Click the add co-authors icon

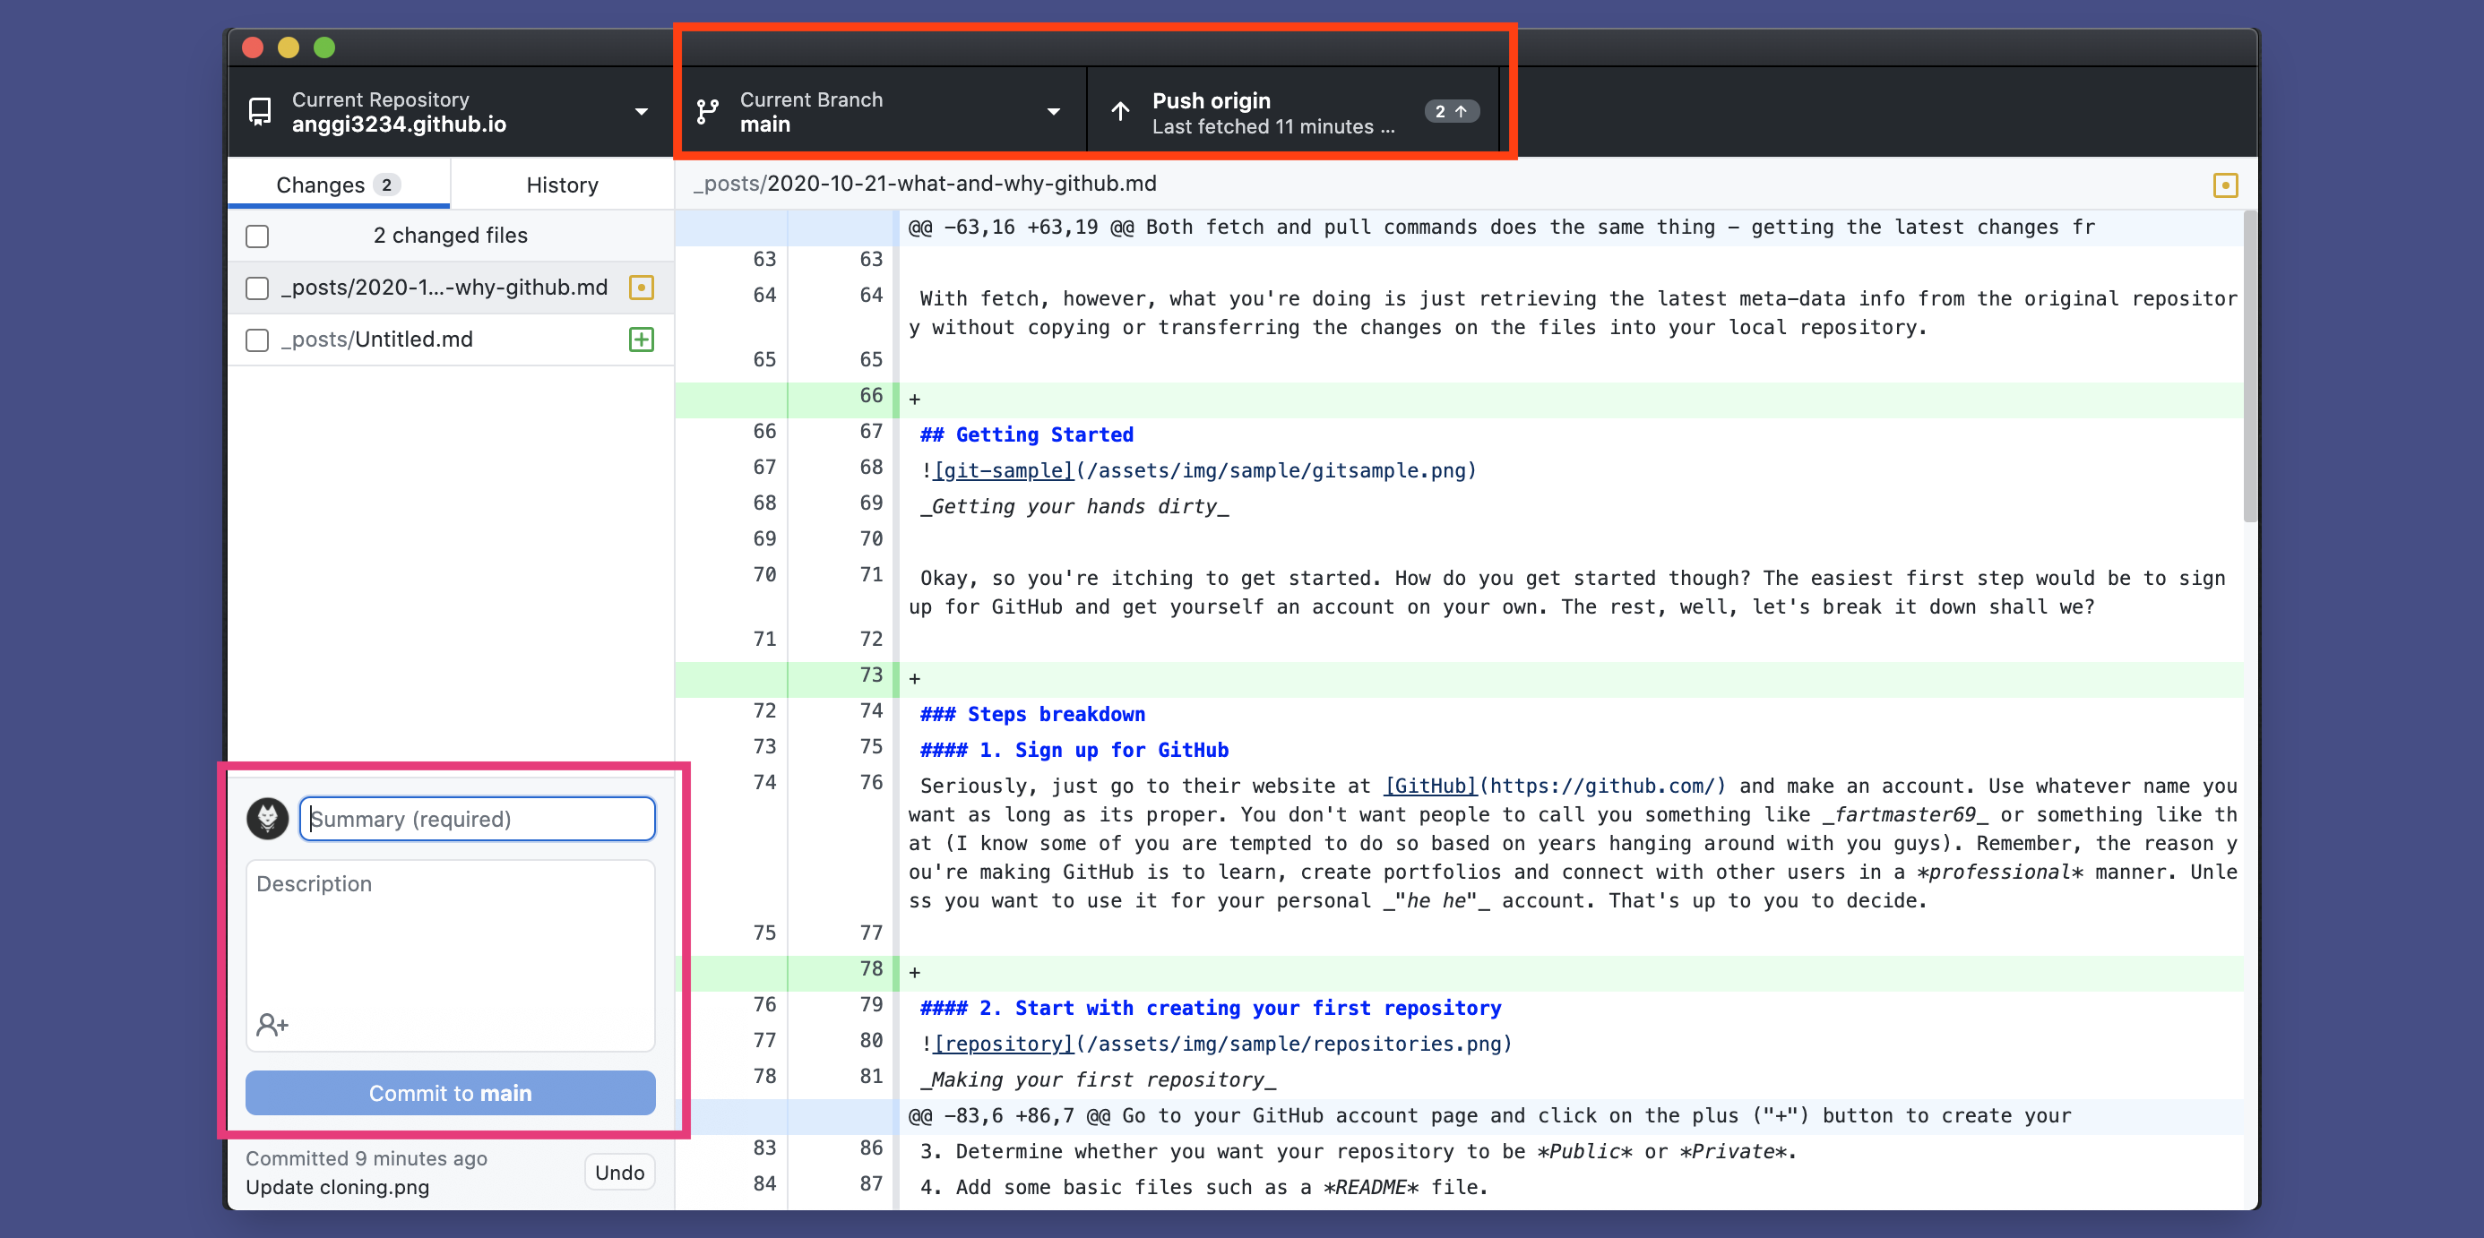(x=272, y=1024)
